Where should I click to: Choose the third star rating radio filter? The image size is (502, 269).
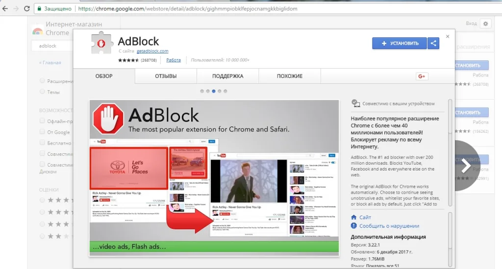(42, 224)
